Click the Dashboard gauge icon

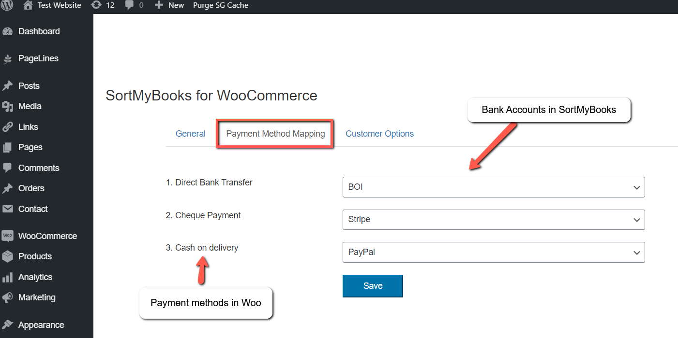point(8,32)
